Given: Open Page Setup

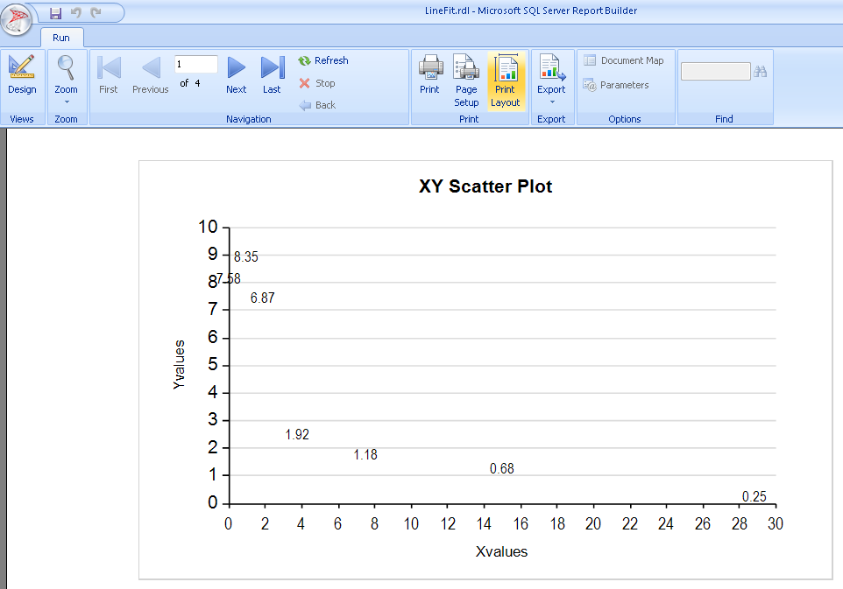Looking at the screenshot, I should (x=466, y=81).
